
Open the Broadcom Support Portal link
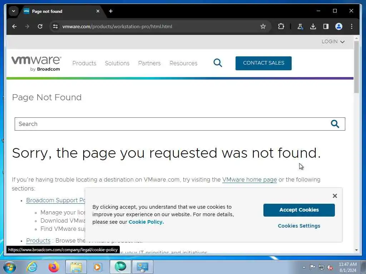click(55, 201)
